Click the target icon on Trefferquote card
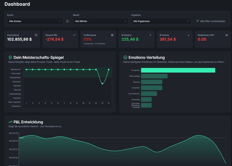 coord(112,35)
